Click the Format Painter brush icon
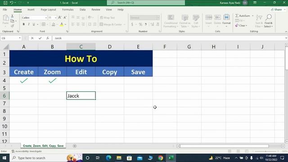This screenshot has width=288, height=162. 12,26
